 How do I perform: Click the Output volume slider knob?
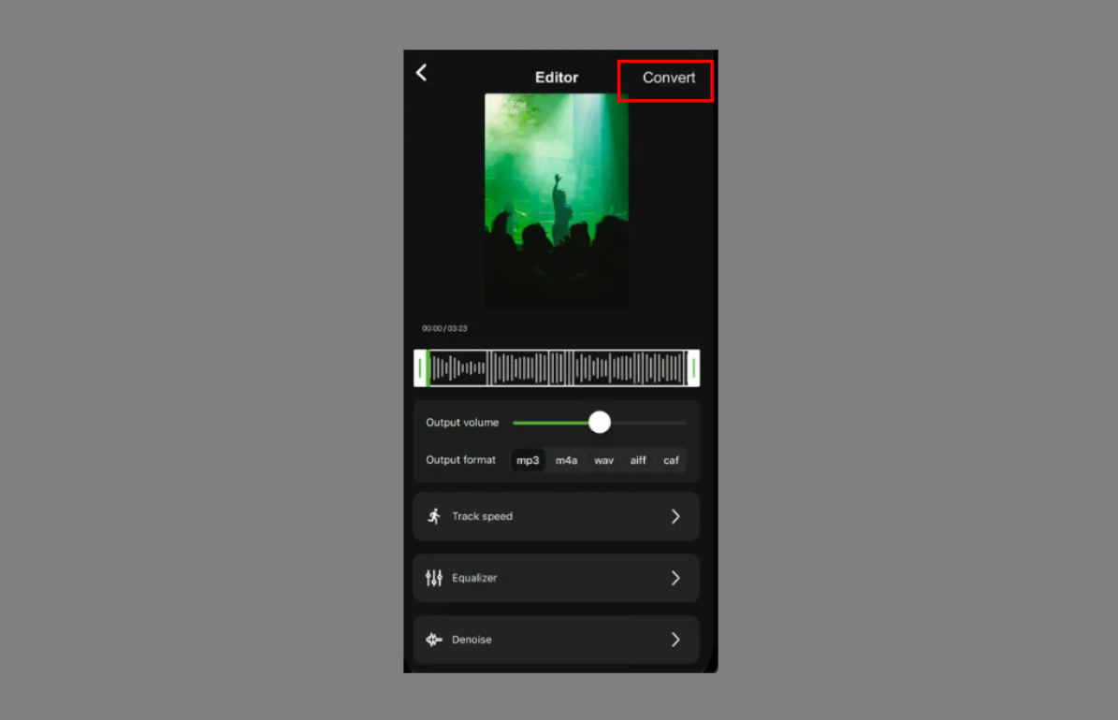click(600, 422)
